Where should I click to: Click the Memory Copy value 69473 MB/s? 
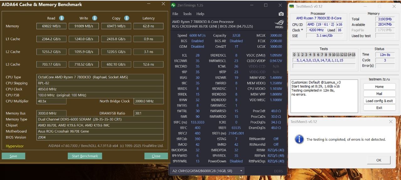[116, 26]
